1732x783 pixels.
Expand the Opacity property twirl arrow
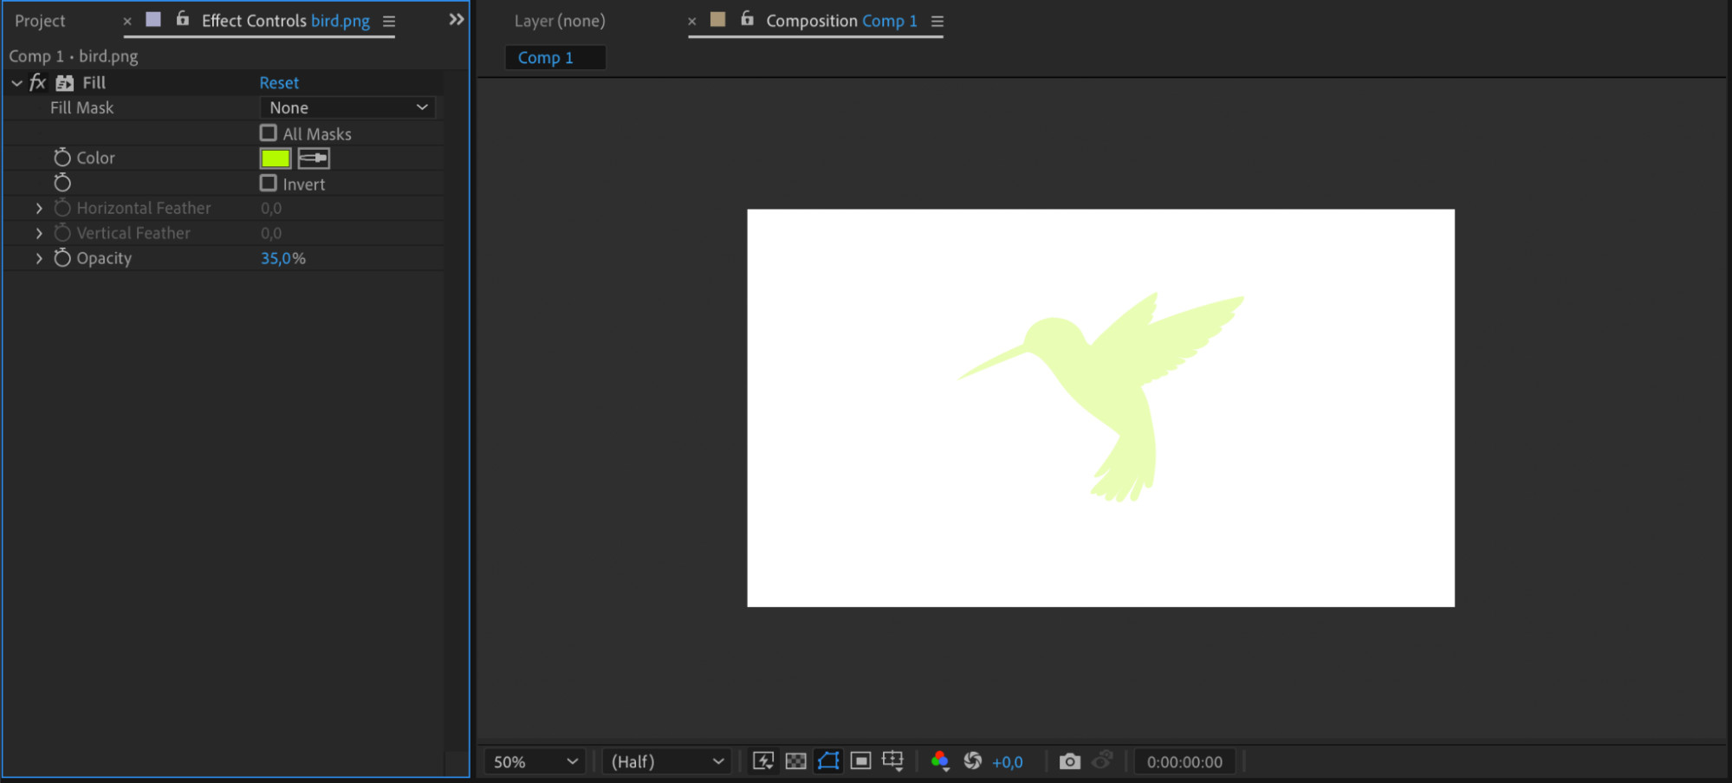pyautogui.click(x=39, y=258)
